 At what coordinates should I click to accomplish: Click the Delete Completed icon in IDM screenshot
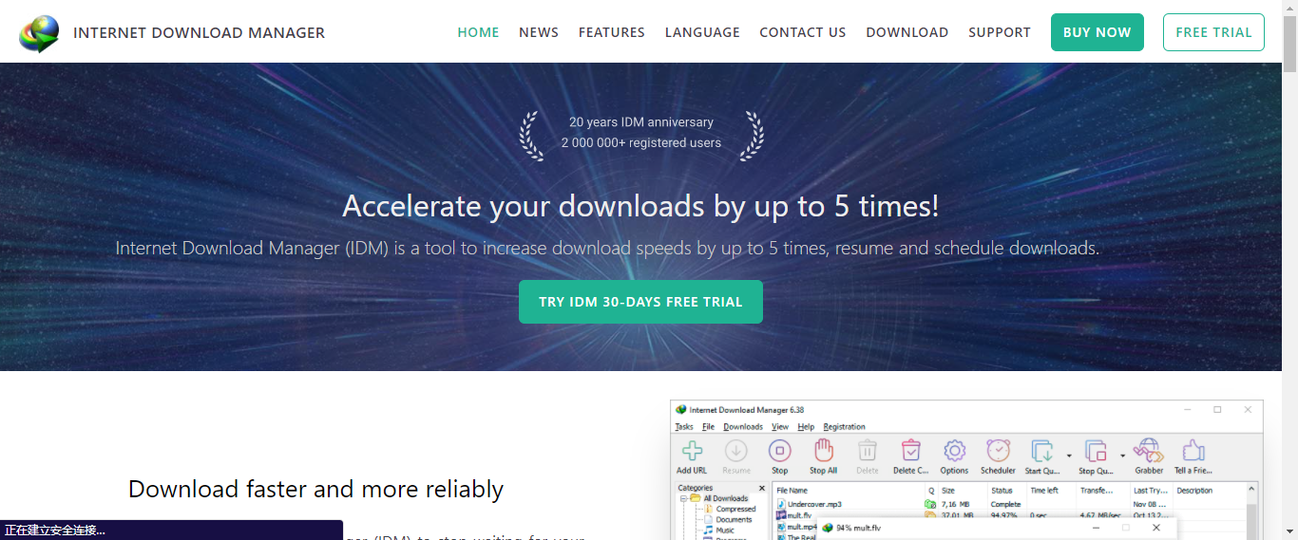[x=910, y=451]
